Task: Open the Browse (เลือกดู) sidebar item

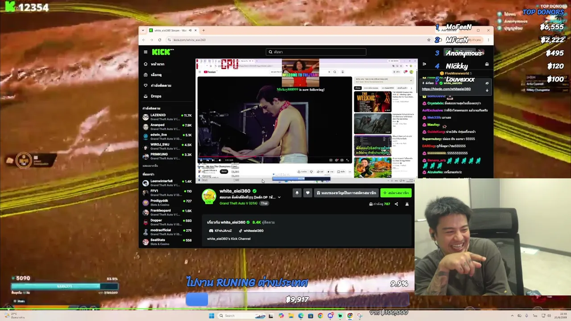Action: [153, 75]
